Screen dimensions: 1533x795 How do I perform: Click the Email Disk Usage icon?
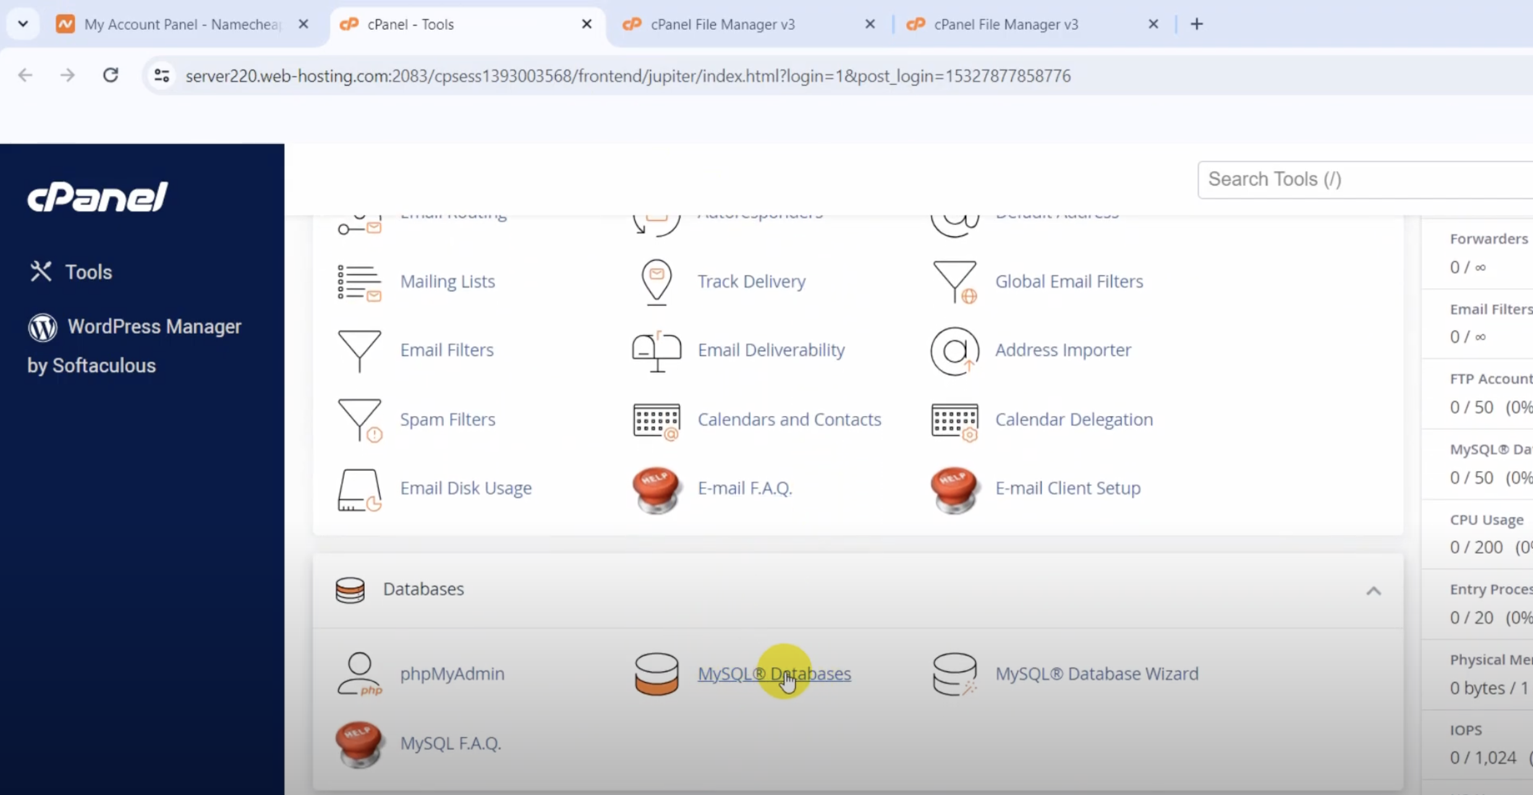tap(359, 490)
